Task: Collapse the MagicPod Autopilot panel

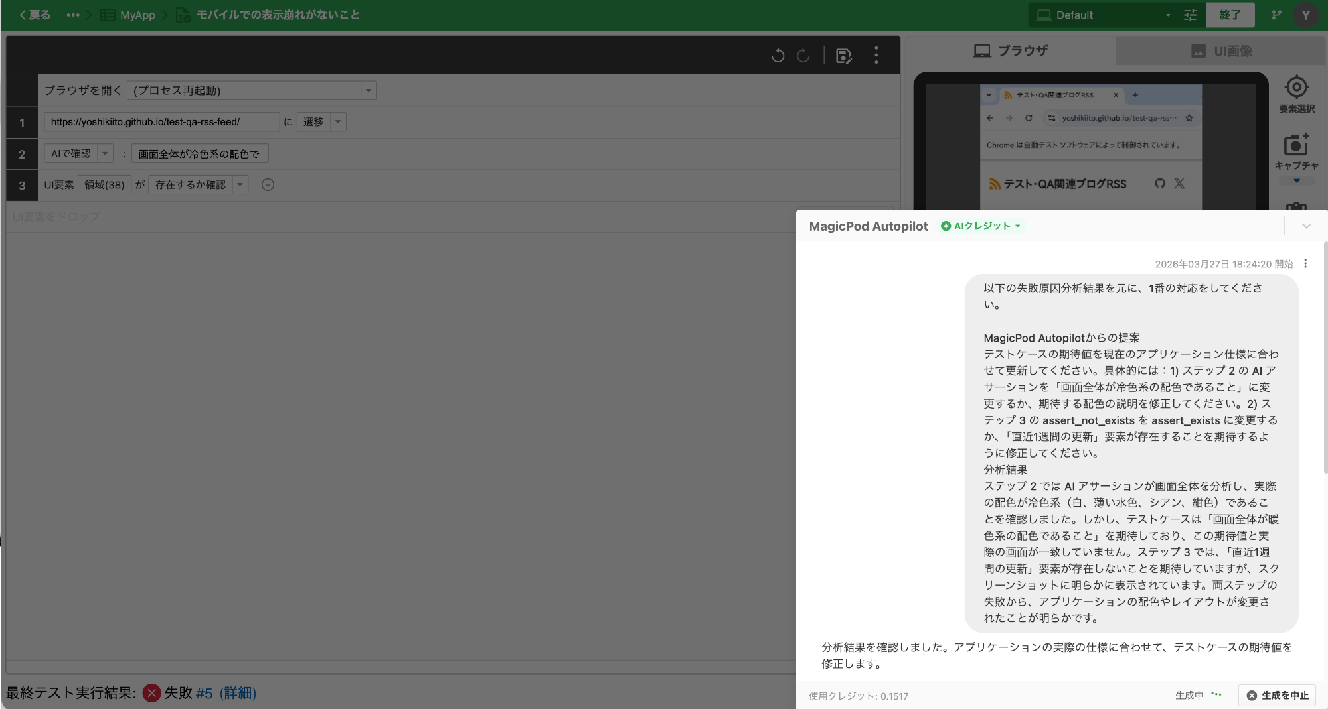Action: 1306,226
